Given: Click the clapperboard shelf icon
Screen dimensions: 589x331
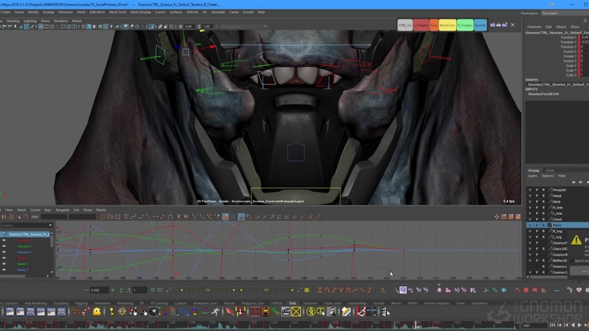Looking at the screenshot, I should coord(286,312).
